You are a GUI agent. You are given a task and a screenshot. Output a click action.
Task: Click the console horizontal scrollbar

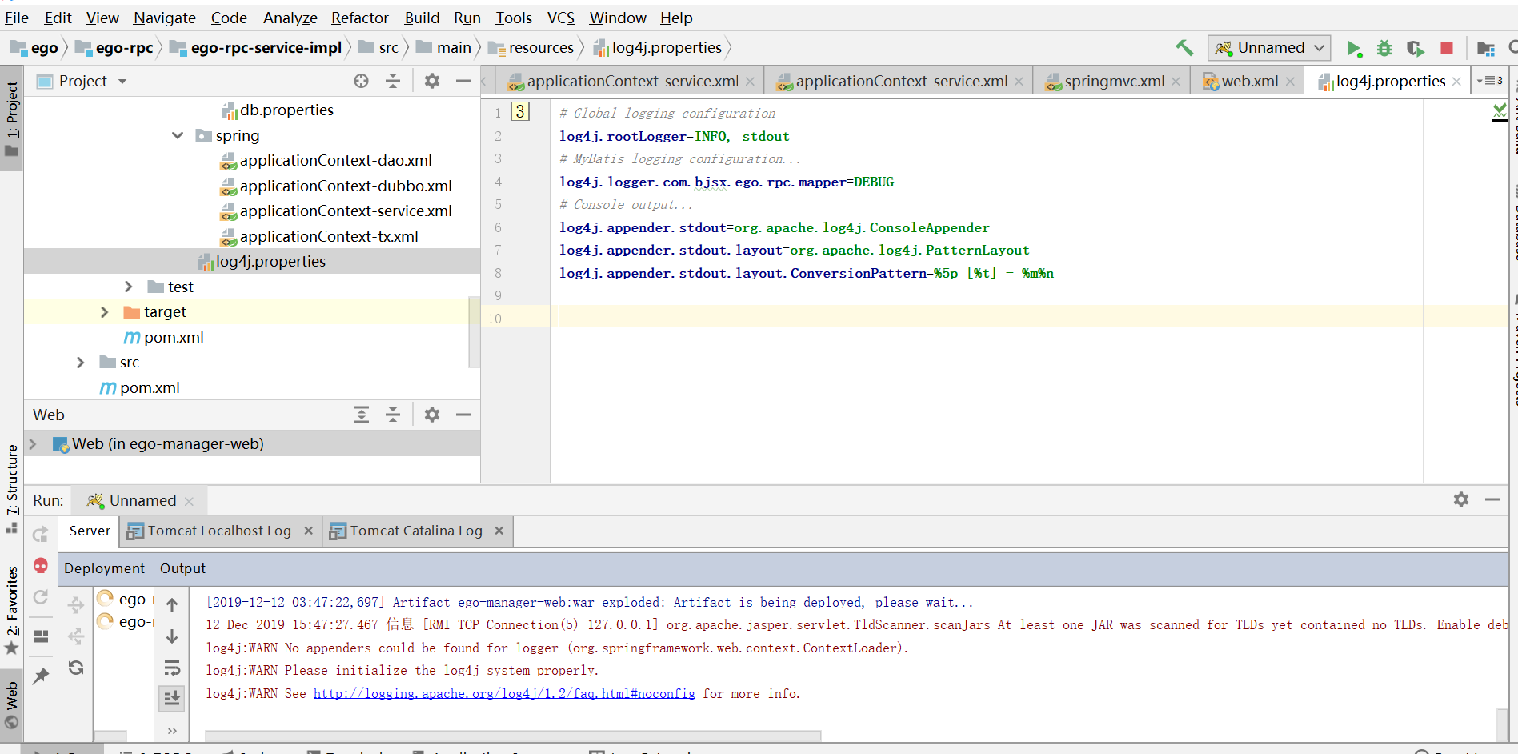pyautogui.click(x=512, y=735)
